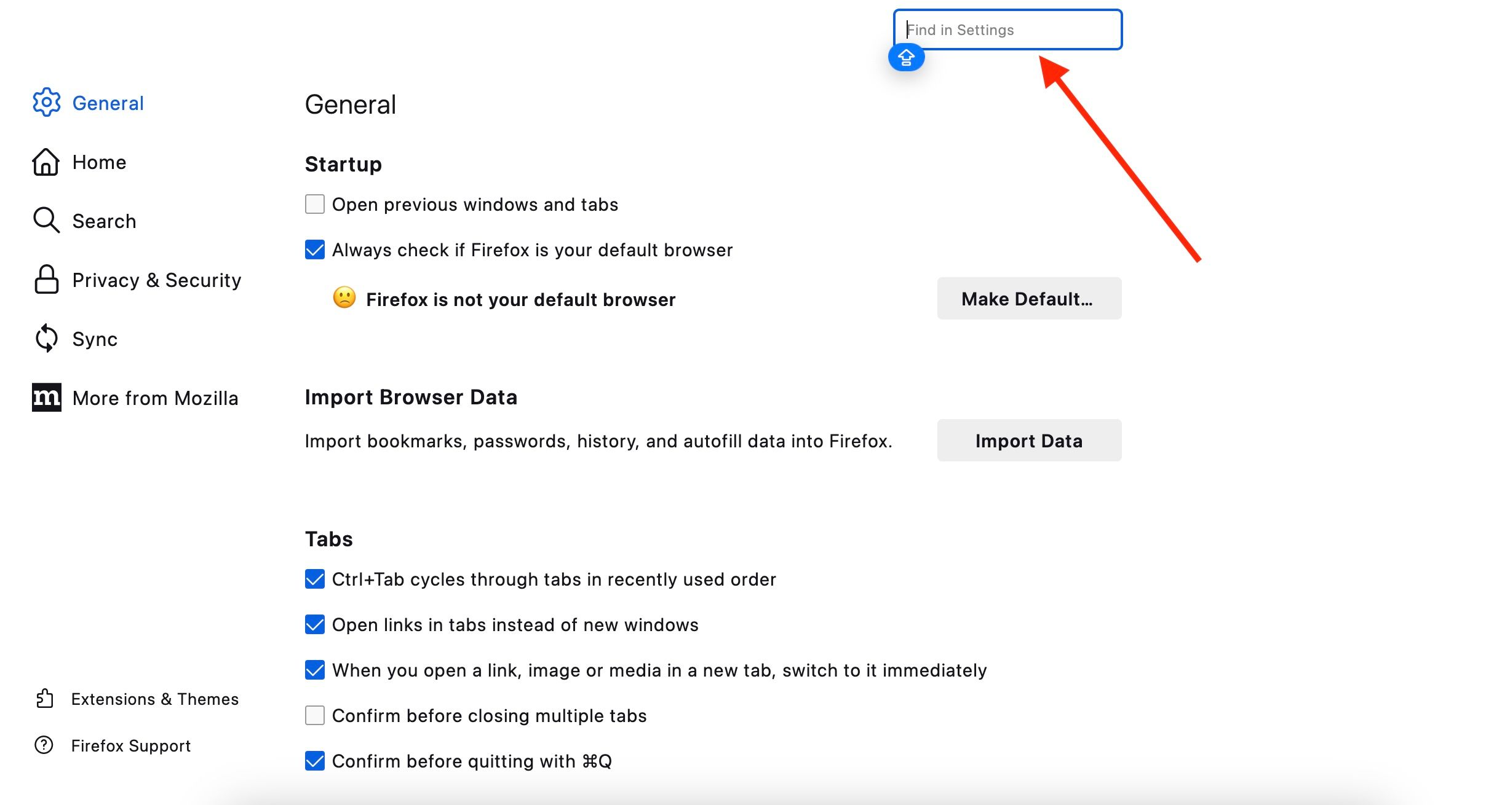1502x805 pixels.
Task: Click Make Default browser button
Action: coord(1028,299)
